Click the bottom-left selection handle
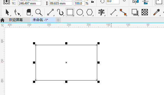Screen dimensions: 164x95 34,82
